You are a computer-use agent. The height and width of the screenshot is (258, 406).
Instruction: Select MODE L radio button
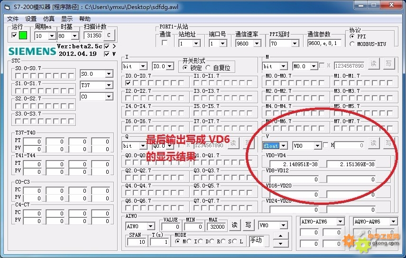[x=234, y=241]
